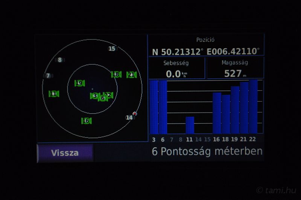Click signal strength bar for satellite 22
301x200 pixels.
(253, 107)
